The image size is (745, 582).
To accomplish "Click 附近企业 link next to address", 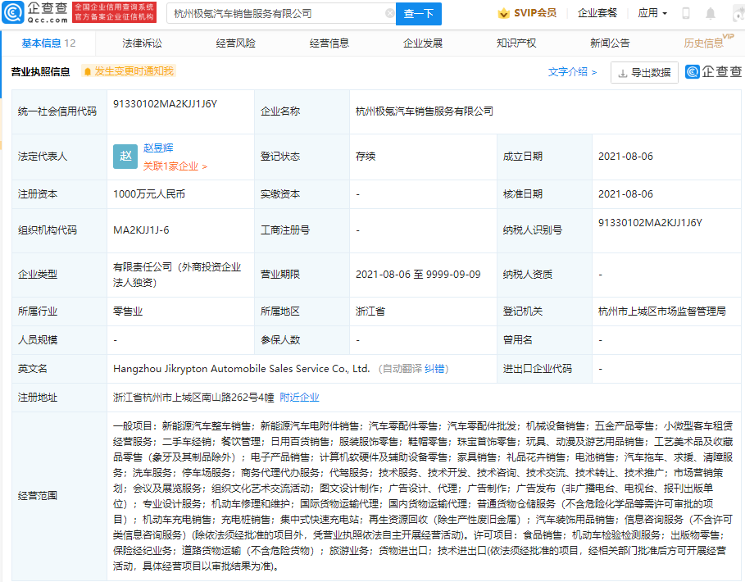I will click(299, 398).
